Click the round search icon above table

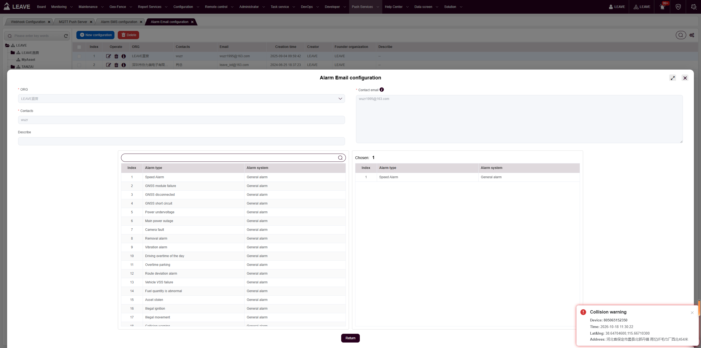click(681, 35)
